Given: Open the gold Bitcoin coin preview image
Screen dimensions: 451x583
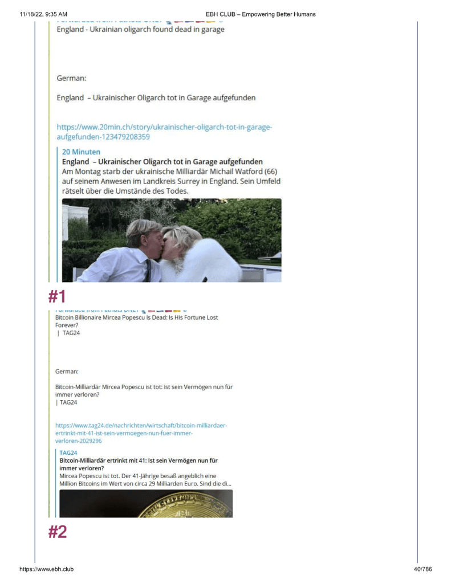Looking at the screenshot, I should click(x=146, y=503).
